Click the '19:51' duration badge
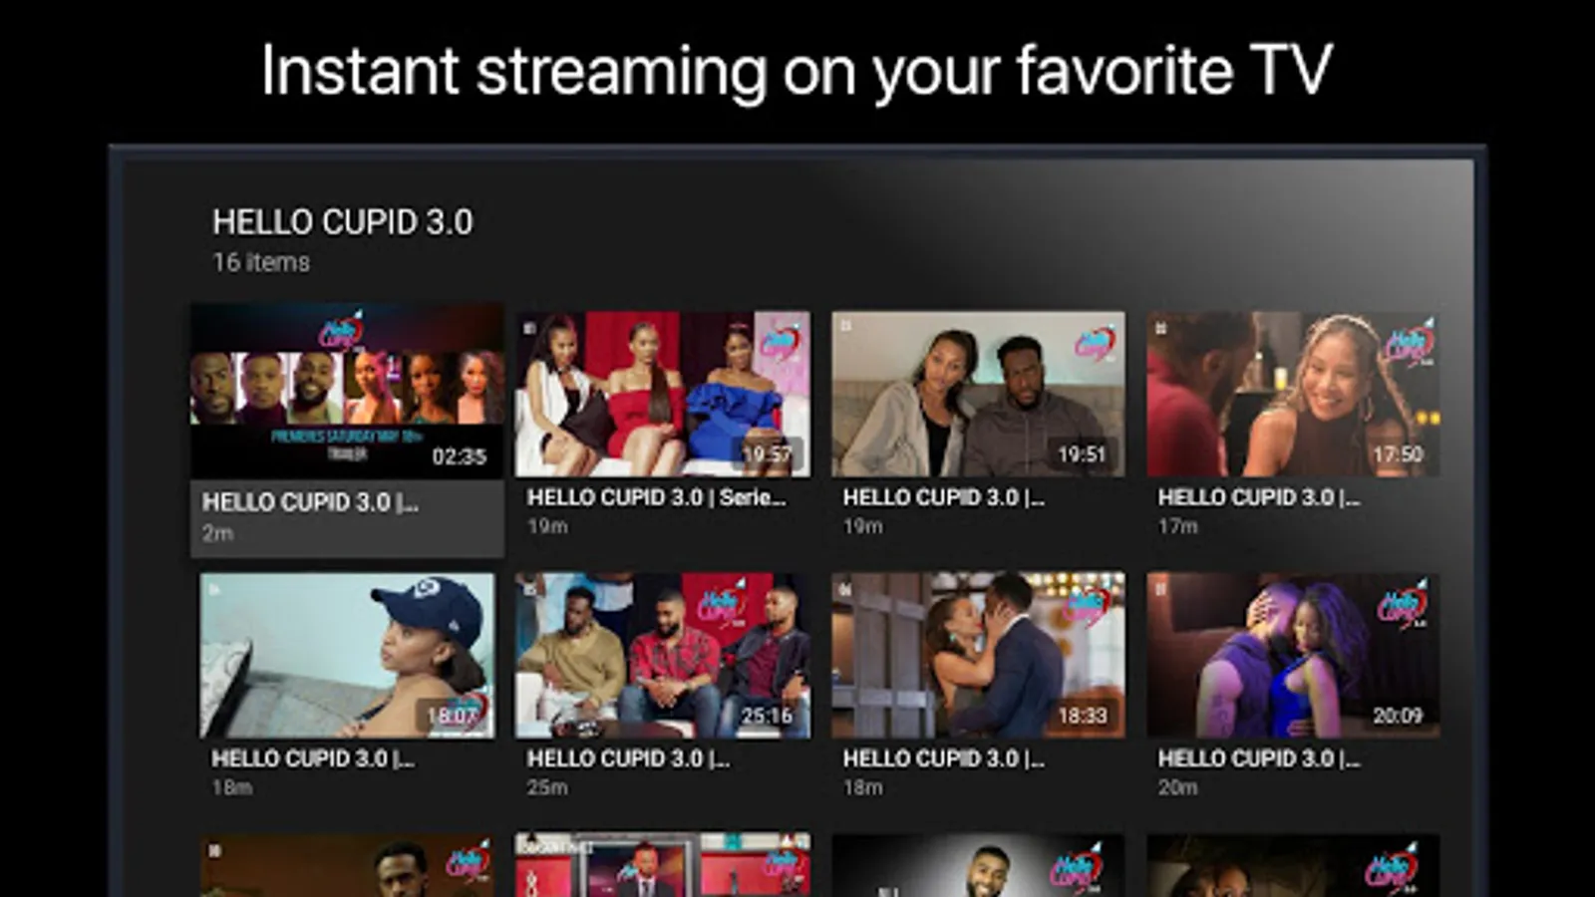Viewport: 1595px width, 897px height. [1082, 454]
